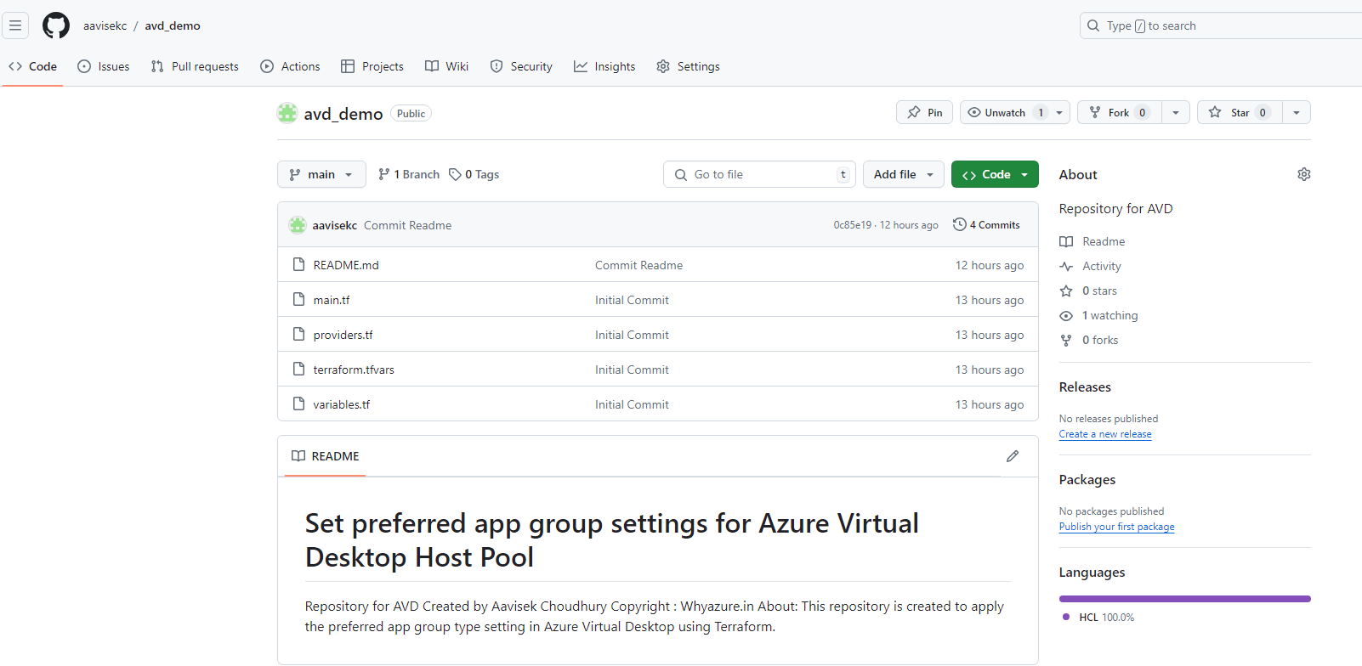The image size is (1362, 666).
Task: Click the purple HCL language bar
Action: (1185, 599)
